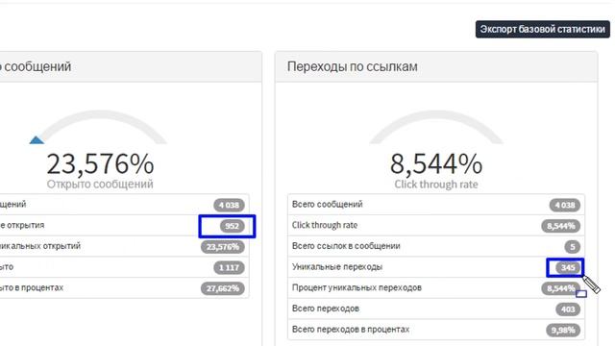The image size is (615, 346).
Task: Click the Уникальные переходы row label
Action: click(337, 267)
